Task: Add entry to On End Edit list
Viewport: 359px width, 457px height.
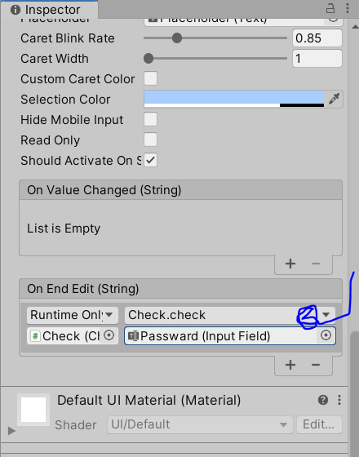Action: tap(290, 365)
